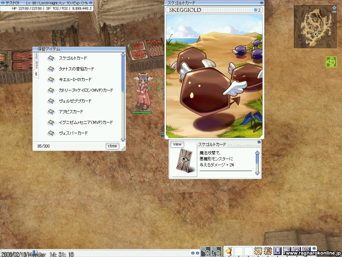Click the blue slot indicator on SKEGGIOLD header

point(255,10)
